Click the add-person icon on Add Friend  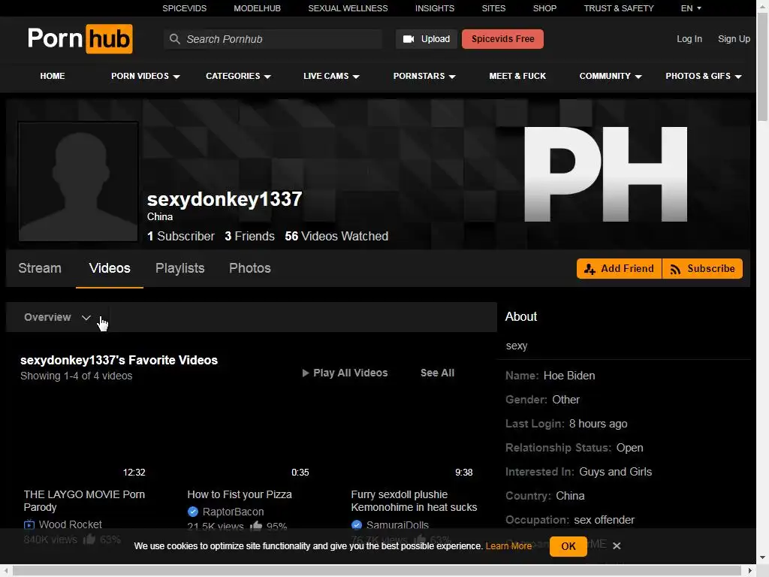tap(590, 269)
